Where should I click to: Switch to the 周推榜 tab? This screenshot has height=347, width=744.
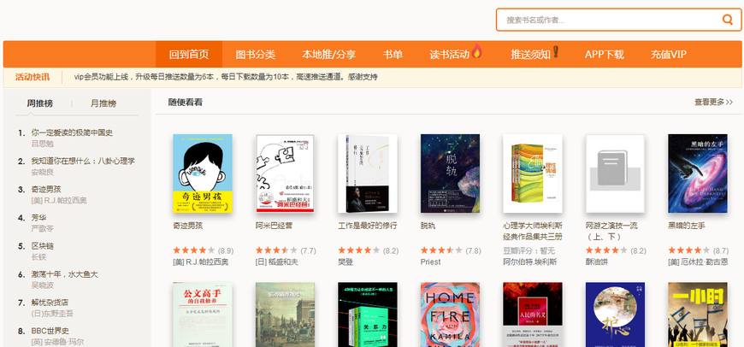[x=40, y=103]
